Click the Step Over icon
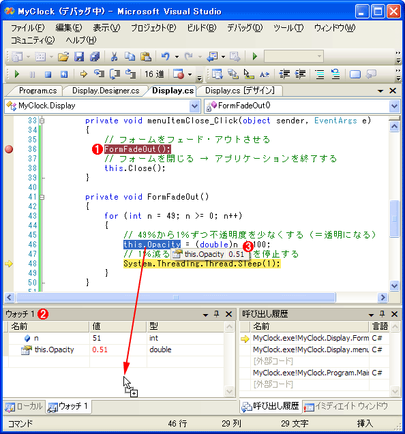This screenshot has height=434, width=405. point(115,74)
